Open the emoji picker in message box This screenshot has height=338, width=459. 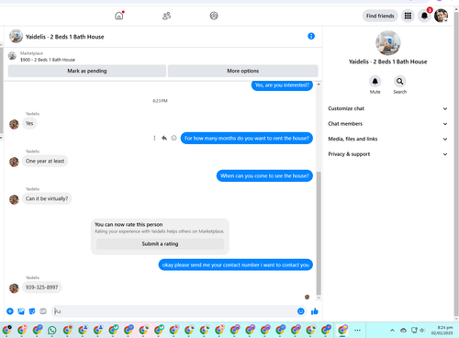[301, 311]
